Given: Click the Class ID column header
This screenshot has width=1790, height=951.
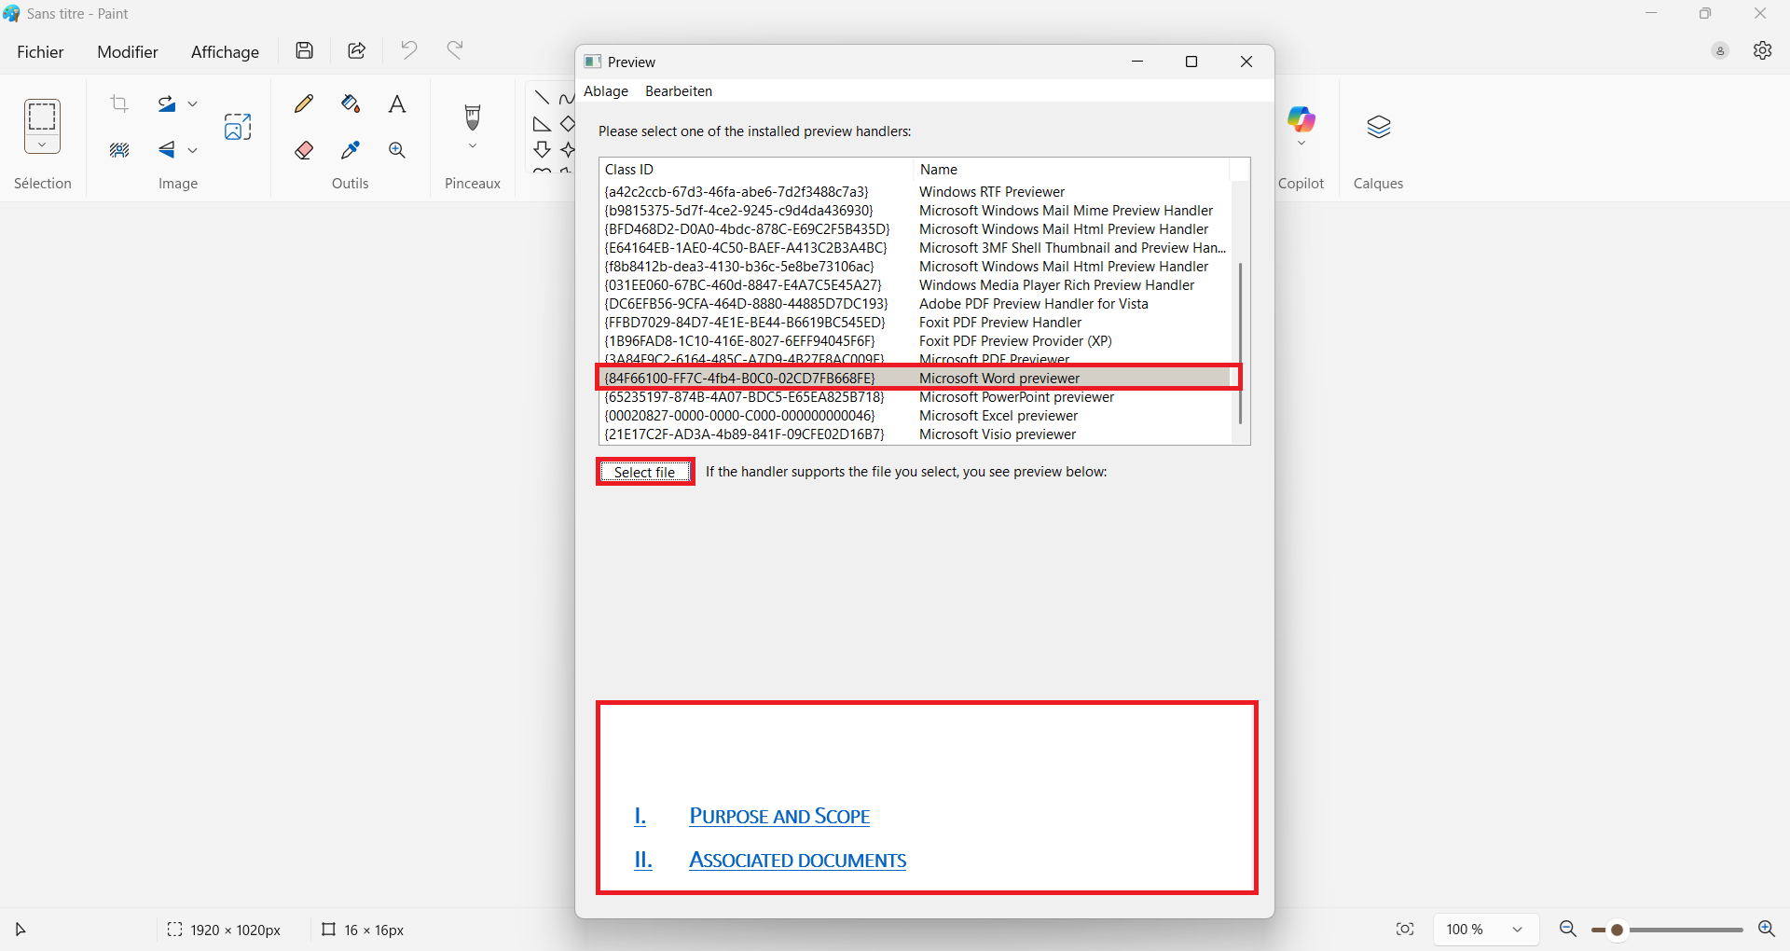Looking at the screenshot, I should (x=755, y=170).
